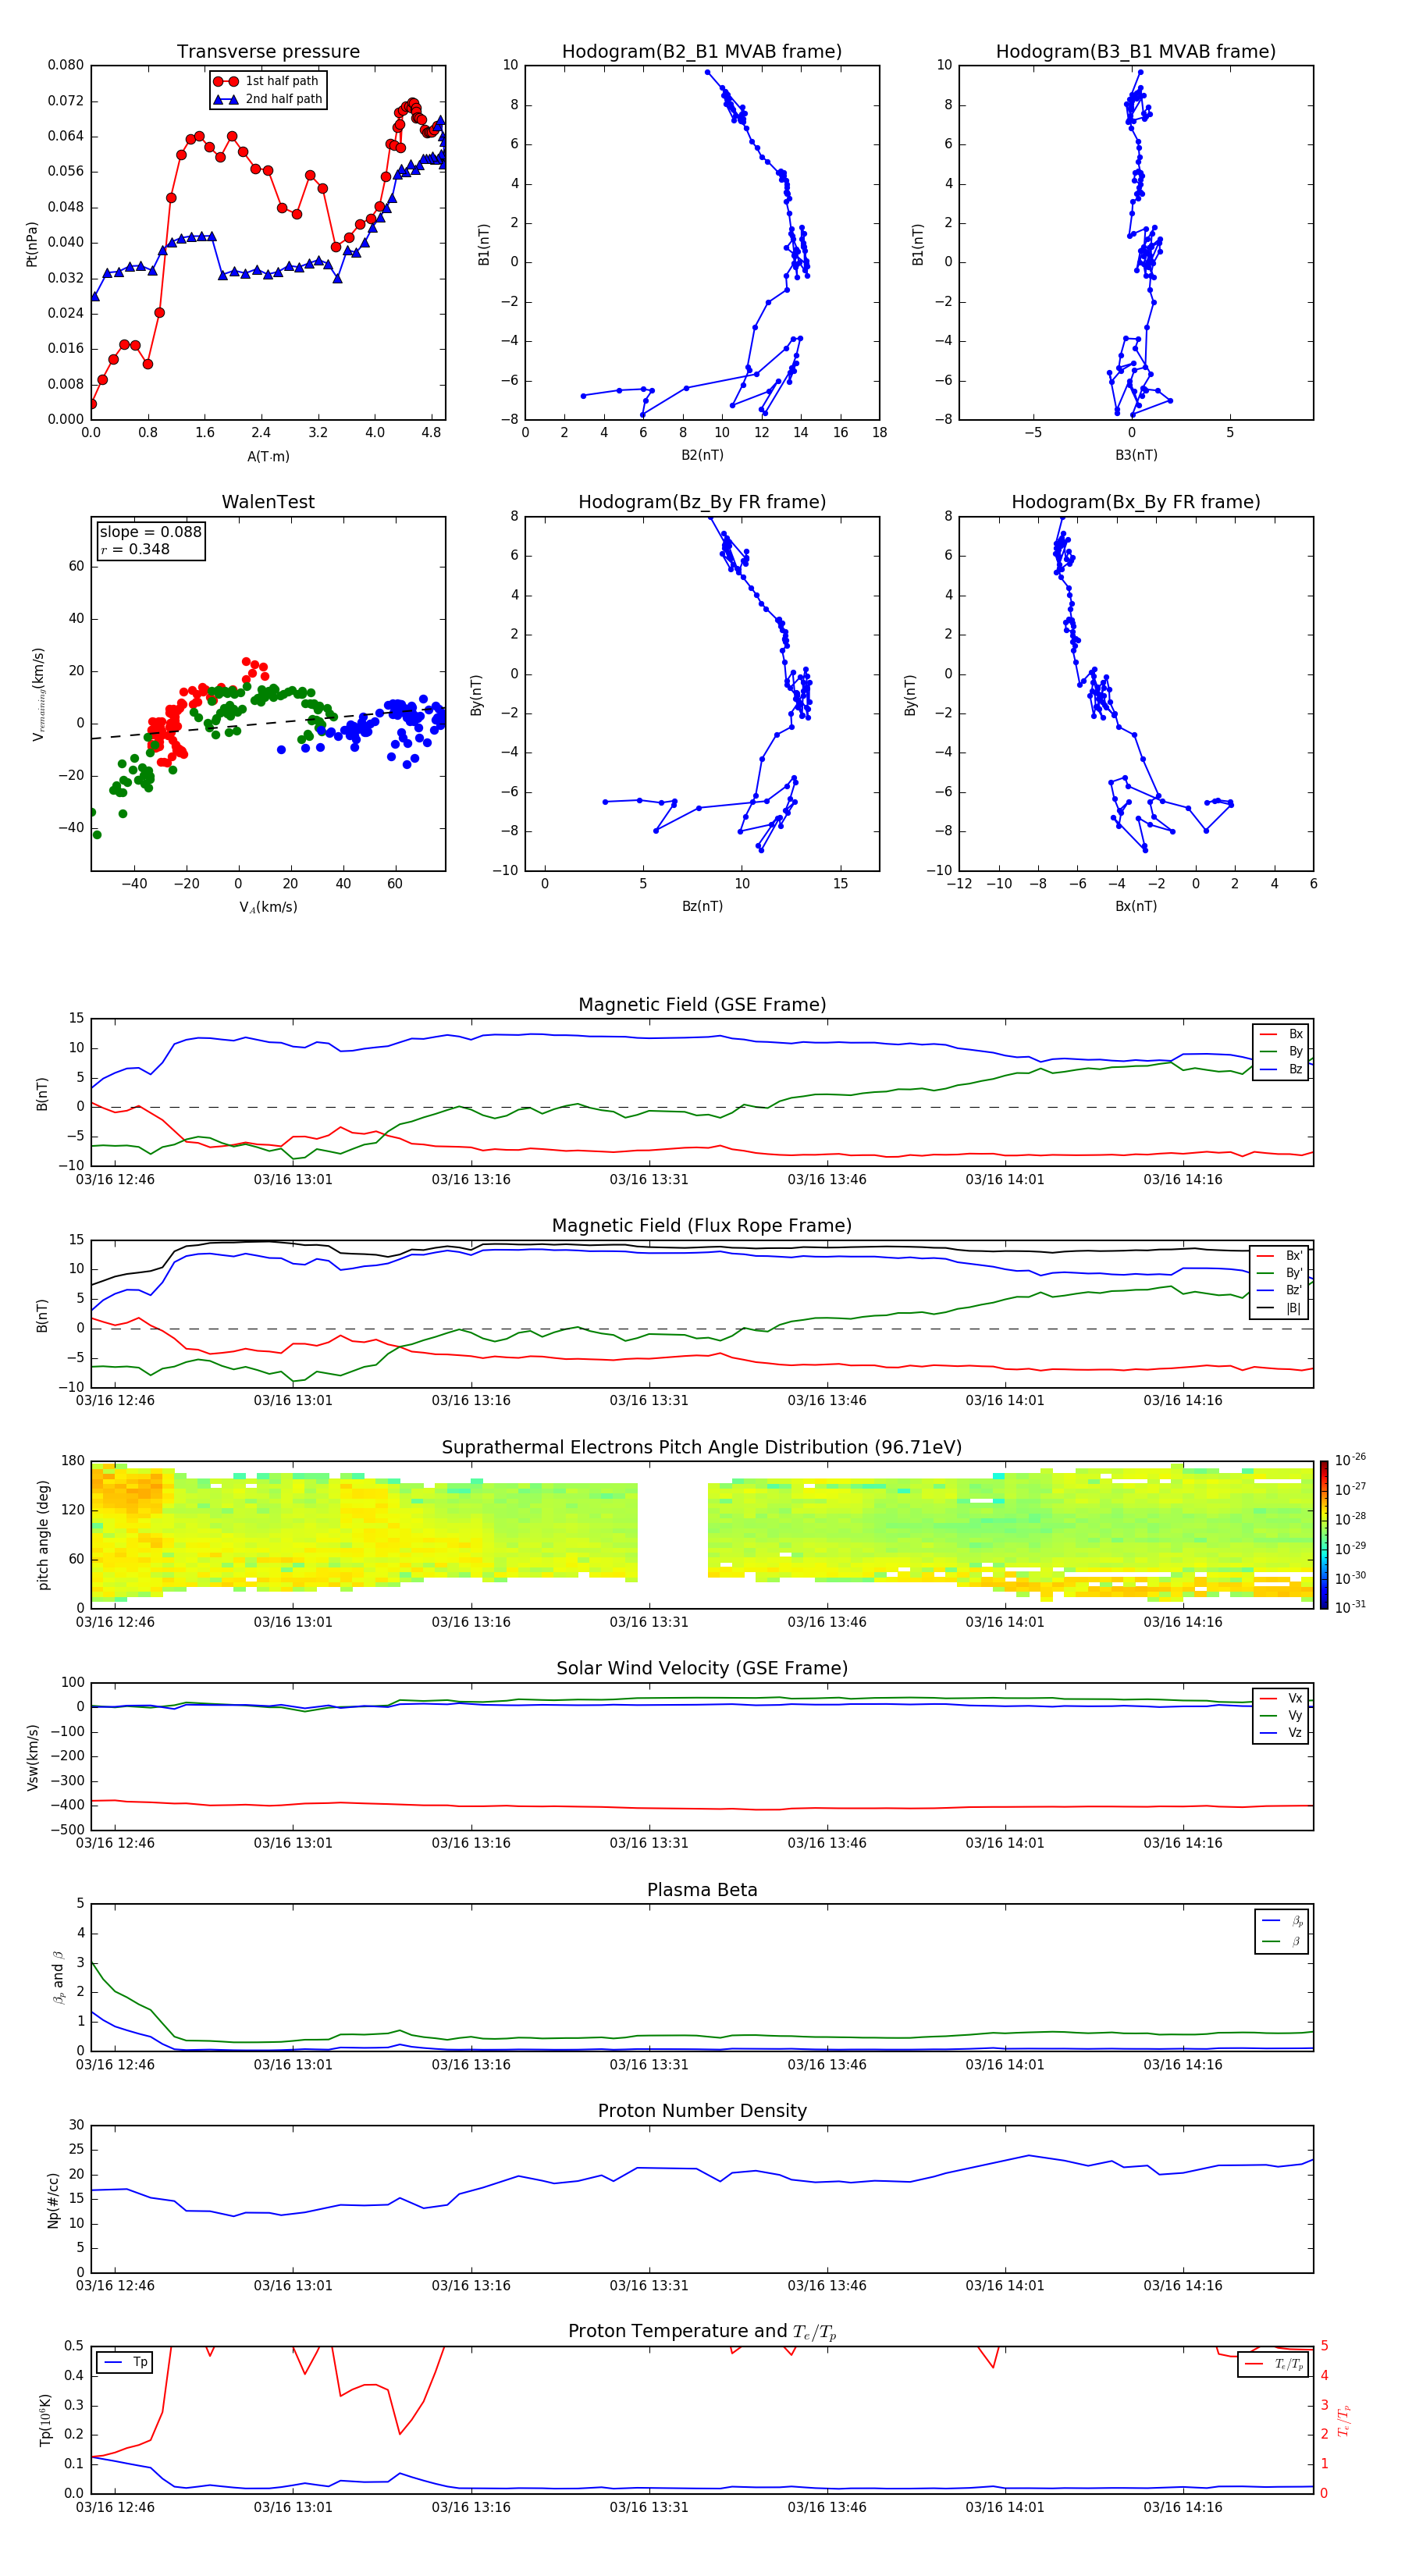Click the '2nd half path' legend entry
Image resolution: width=1405 pixels, height=2576 pixels.
(267, 99)
